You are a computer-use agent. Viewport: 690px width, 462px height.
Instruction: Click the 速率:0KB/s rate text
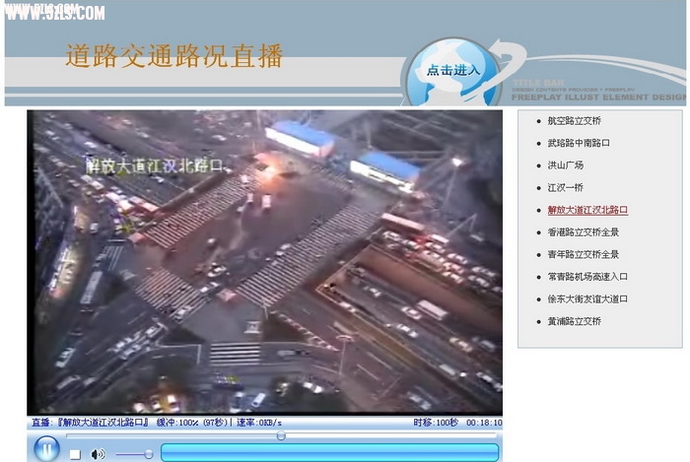(259, 423)
